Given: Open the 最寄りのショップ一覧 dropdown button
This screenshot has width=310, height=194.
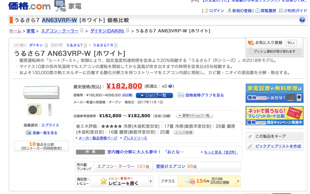Looking at the screenshot, I should click(195, 116).
